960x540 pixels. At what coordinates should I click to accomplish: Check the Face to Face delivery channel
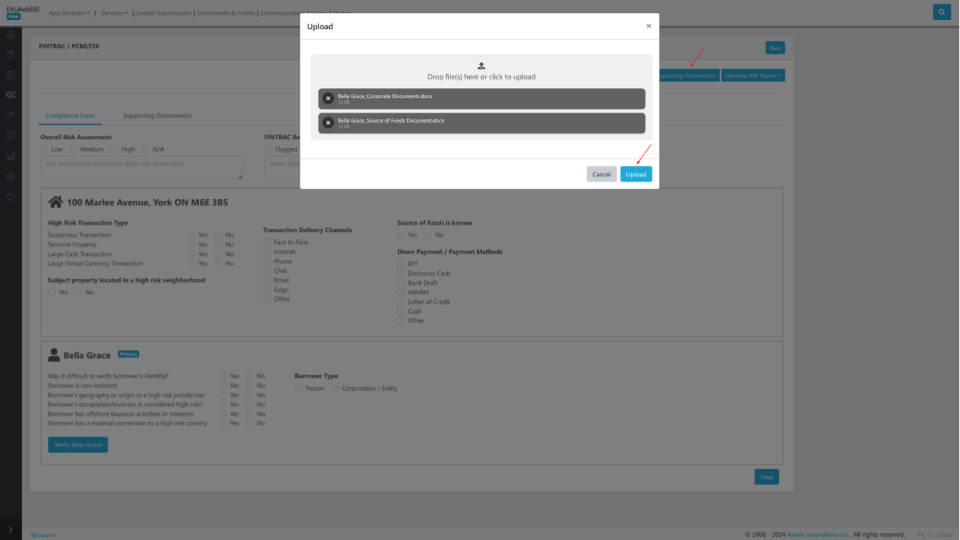coord(267,243)
